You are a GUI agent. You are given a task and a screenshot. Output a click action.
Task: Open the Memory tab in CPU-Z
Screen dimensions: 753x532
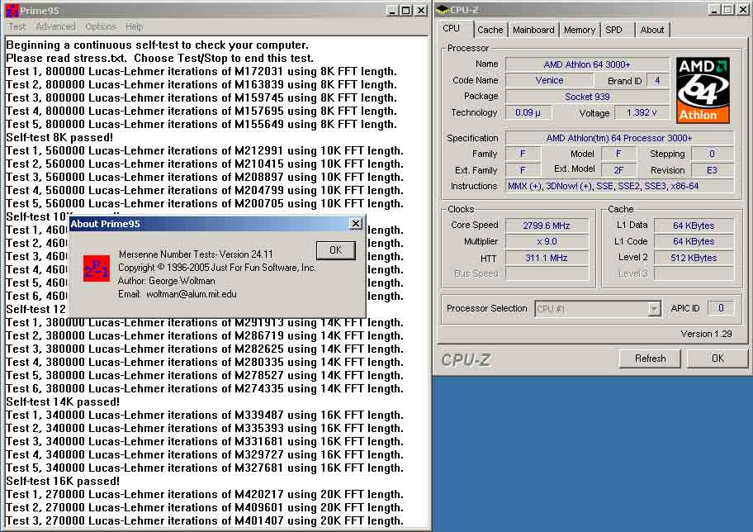click(x=579, y=30)
